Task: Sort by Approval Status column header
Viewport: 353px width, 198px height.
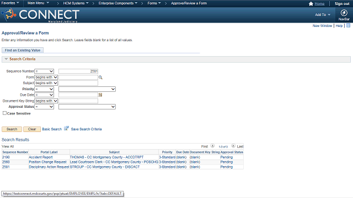Action: pos(232,152)
